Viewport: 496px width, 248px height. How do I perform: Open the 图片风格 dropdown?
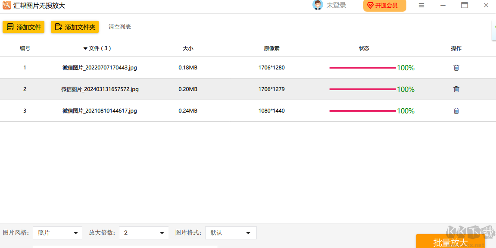pos(58,233)
